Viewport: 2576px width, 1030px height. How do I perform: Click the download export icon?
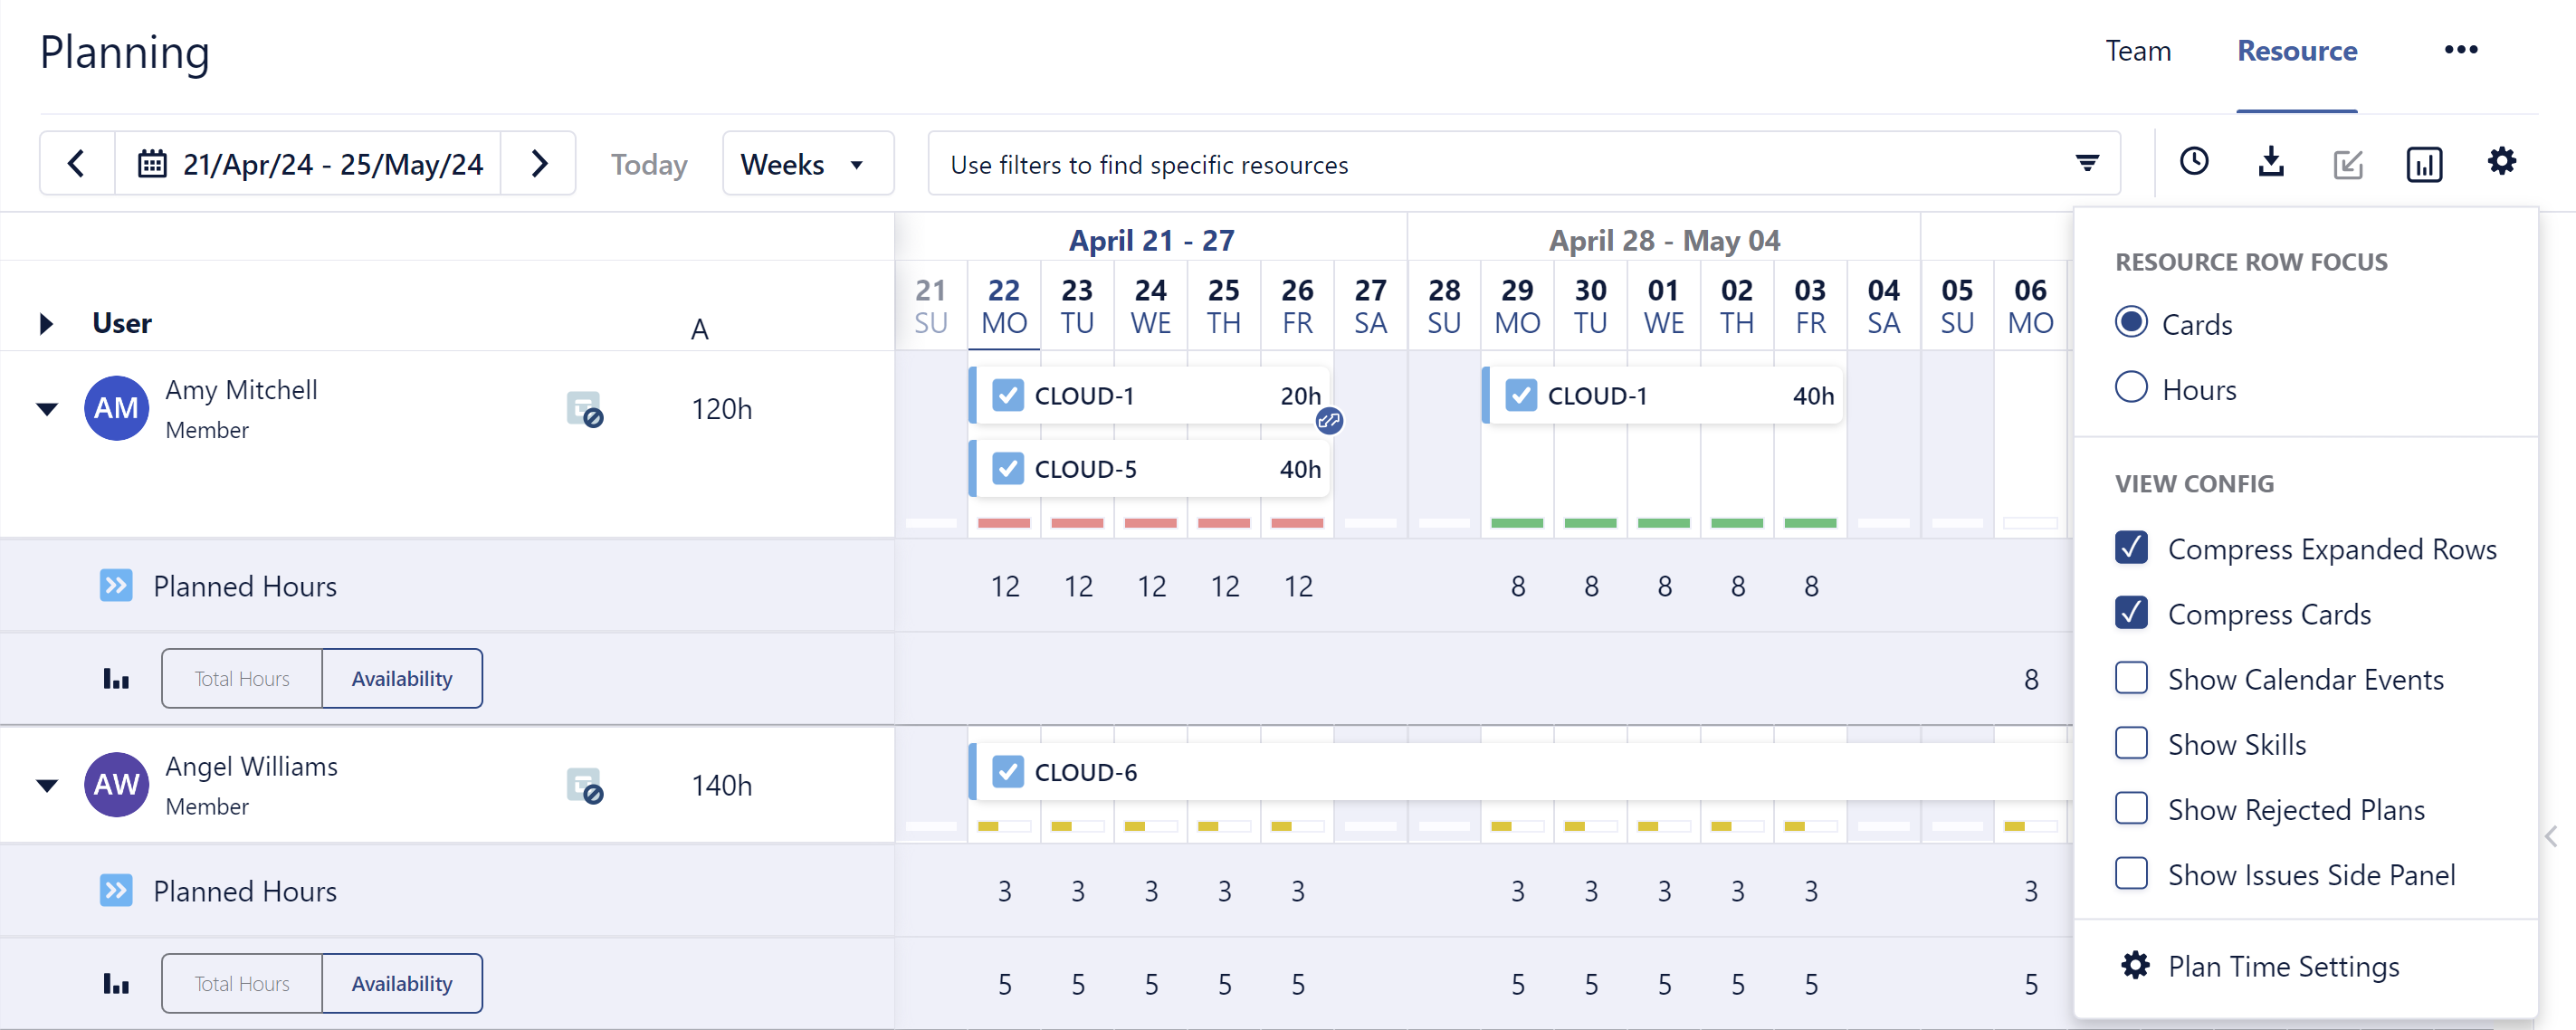pos(2272,162)
